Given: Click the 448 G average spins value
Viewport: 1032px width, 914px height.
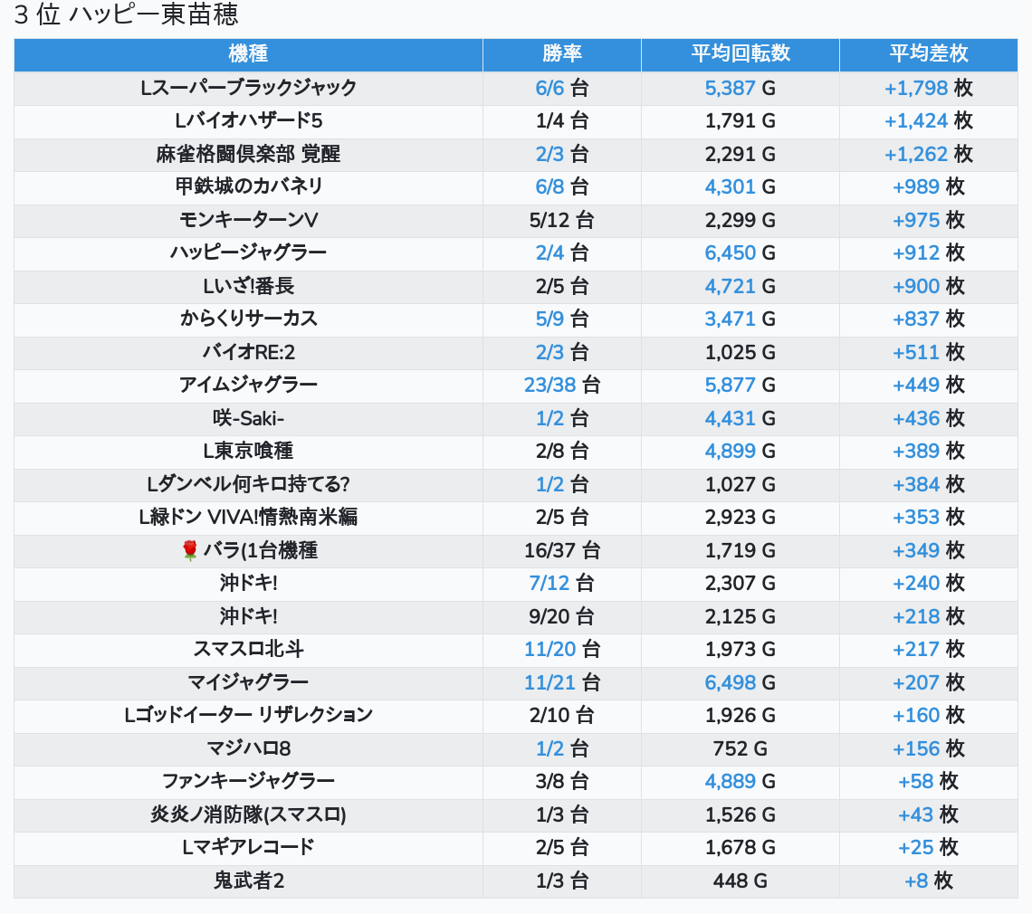Looking at the screenshot, I should point(741,881).
